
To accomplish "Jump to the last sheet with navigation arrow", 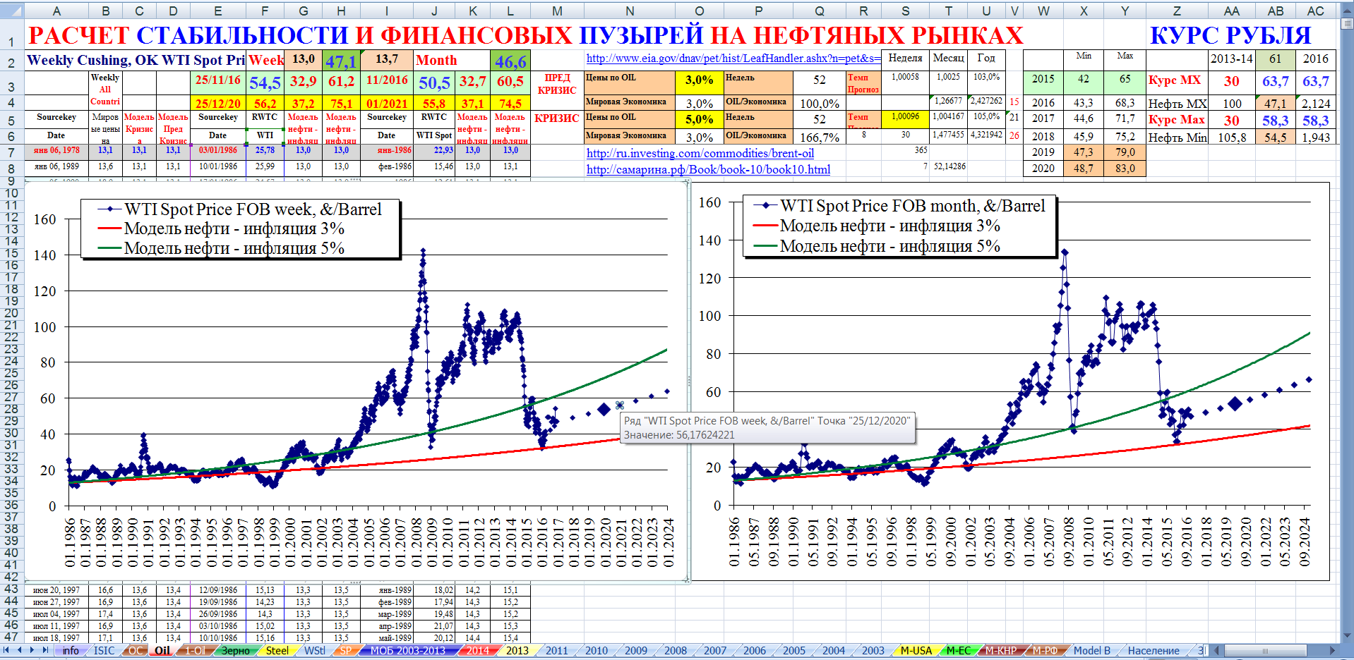I will click(x=44, y=650).
